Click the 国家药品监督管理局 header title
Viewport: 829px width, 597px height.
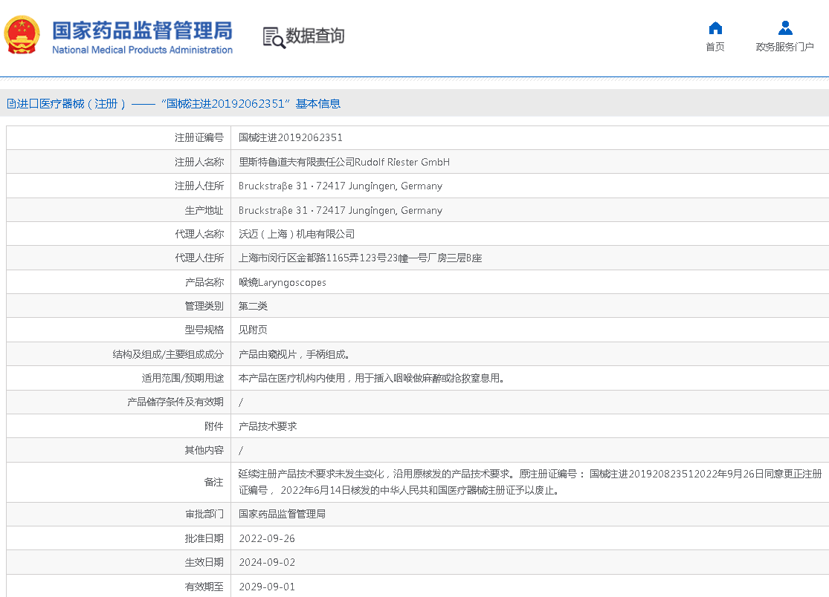click(142, 30)
